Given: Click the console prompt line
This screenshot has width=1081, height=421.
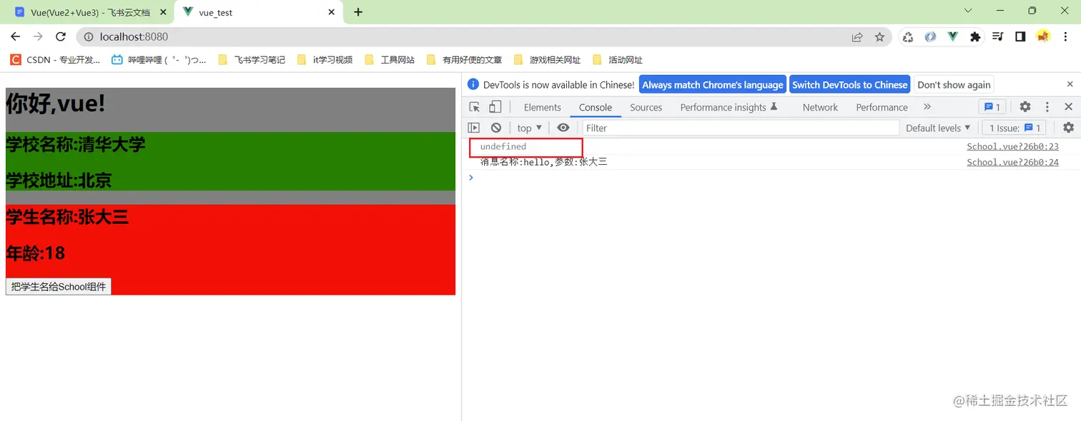Looking at the screenshot, I should pyautogui.click(x=771, y=177).
